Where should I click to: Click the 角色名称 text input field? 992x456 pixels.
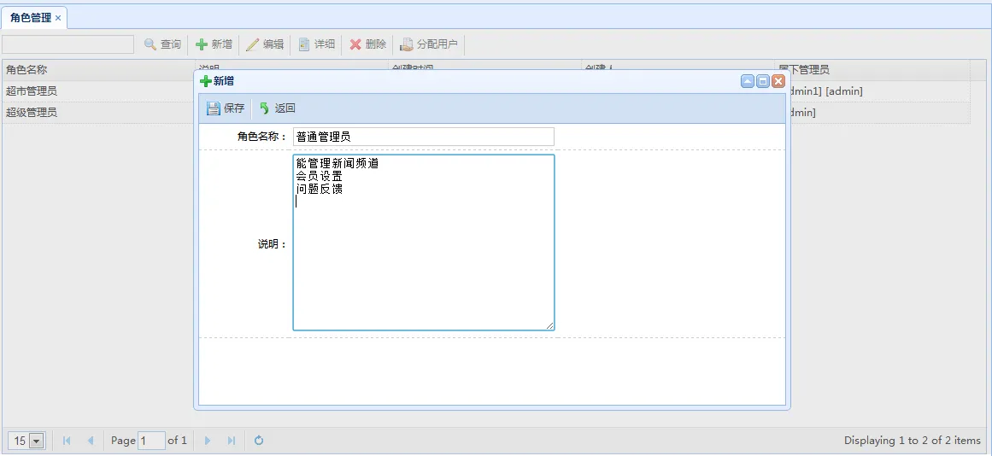tap(423, 137)
